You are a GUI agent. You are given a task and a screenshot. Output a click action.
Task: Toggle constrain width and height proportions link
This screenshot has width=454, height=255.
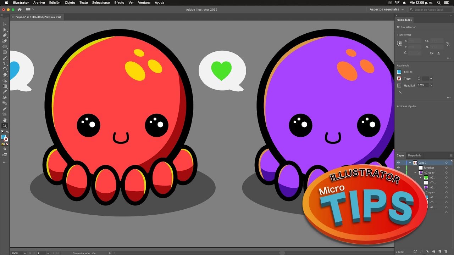coord(448,44)
